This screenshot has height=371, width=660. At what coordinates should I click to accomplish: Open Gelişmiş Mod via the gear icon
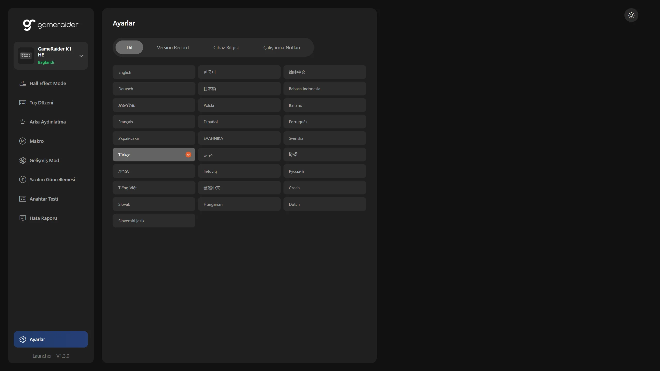coord(23,160)
